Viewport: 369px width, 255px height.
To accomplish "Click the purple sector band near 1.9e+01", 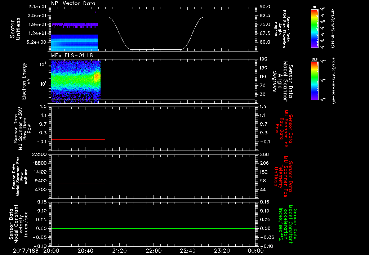I will 75,25.
